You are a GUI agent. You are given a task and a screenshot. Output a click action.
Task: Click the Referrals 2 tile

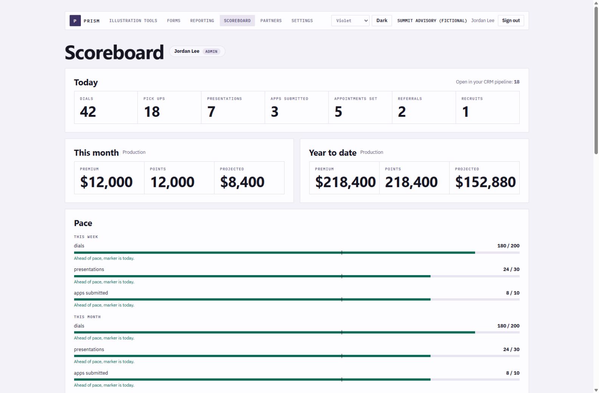click(424, 107)
